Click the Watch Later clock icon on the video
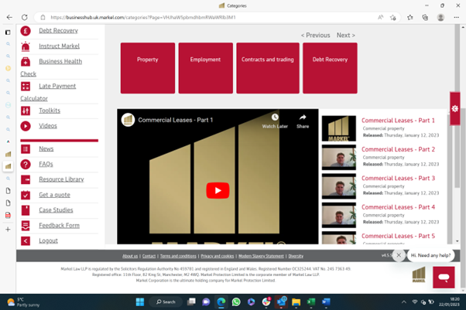The width and height of the screenshot is (466, 310). [x=275, y=117]
